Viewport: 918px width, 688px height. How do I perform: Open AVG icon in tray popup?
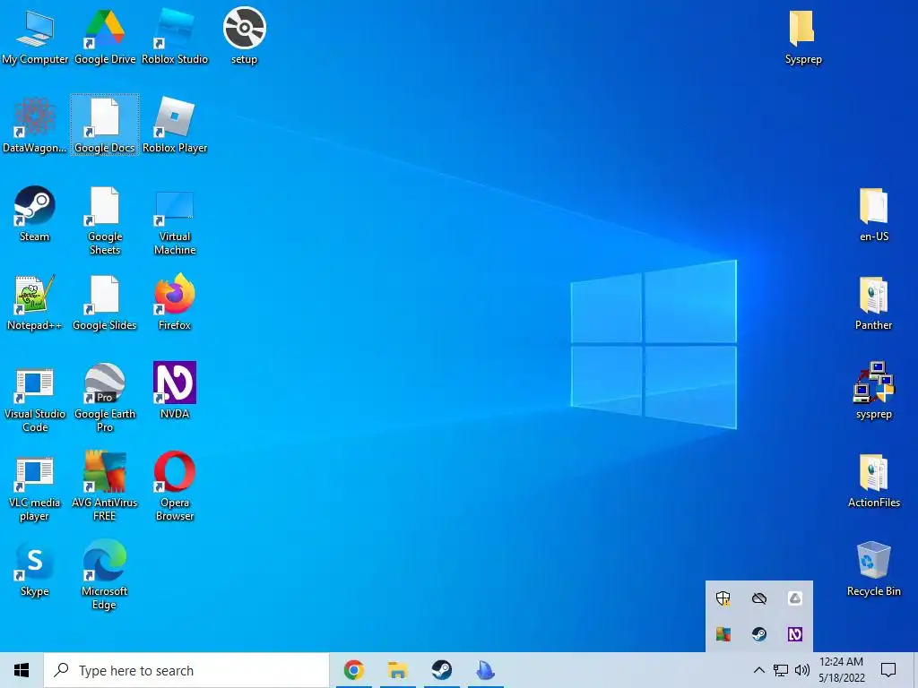click(x=723, y=634)
